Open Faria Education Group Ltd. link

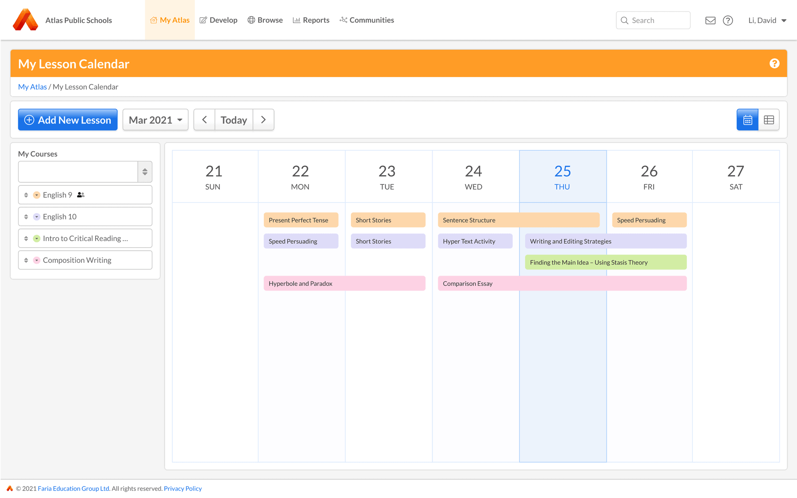point(74,488)
